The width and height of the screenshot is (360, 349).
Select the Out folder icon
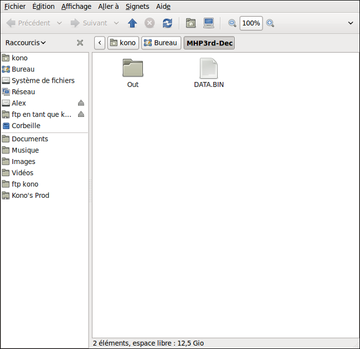click(x=133, y=68)
